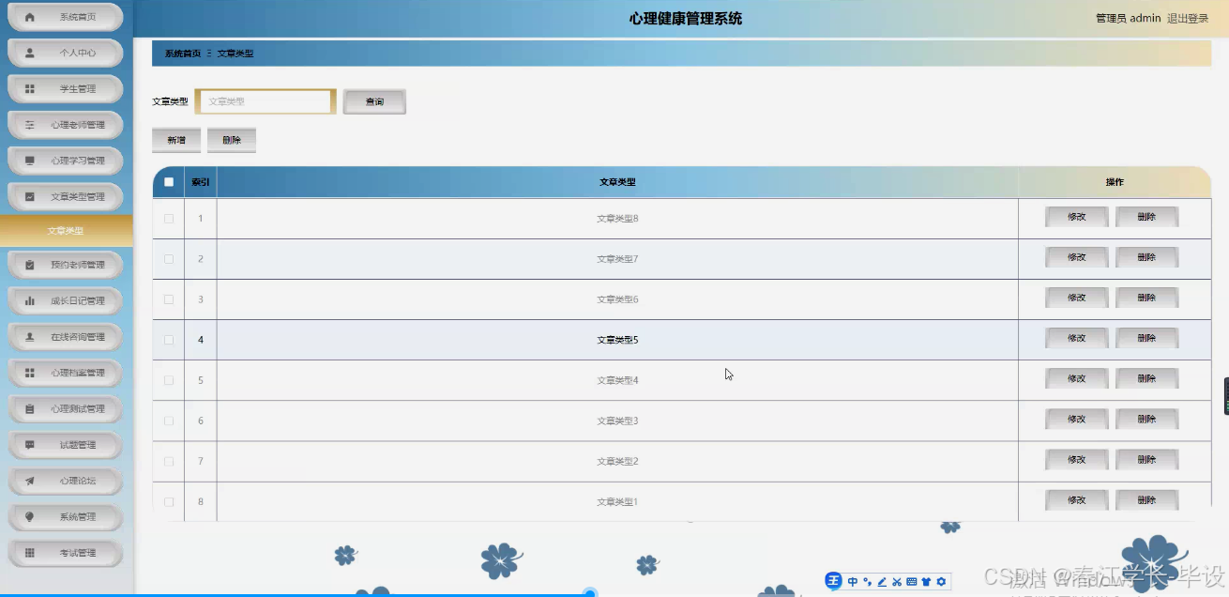Check the box for row 文章类型5

click(x=169, y=340)
